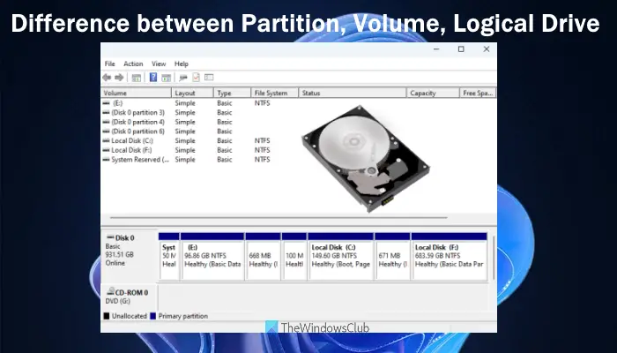The width and height of the screenshot is (617, 353).
Task: Click Simple in the (E:) row
Action: pos(185,103)
